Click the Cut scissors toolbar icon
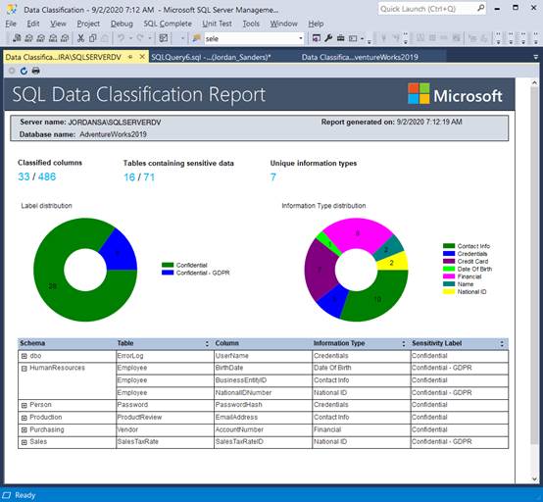This screenshot has width=543, height=502. tap(80, 38)
